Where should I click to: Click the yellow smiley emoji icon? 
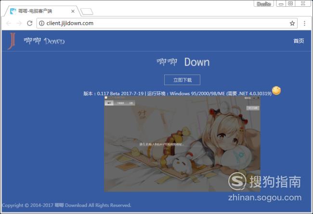click(276, 90)
